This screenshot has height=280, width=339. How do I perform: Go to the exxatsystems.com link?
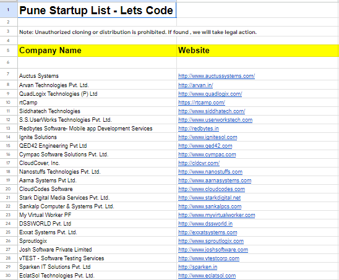pyautogui.click(x=208, y=232)
